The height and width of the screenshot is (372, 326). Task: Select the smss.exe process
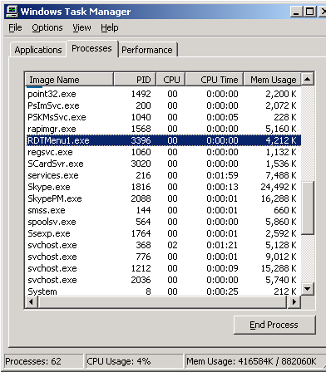163,210
